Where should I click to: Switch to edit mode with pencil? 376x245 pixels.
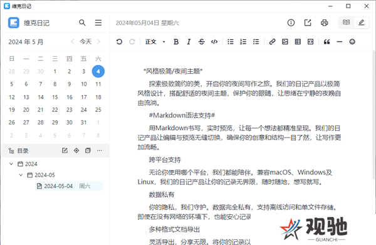click(362, 22)
